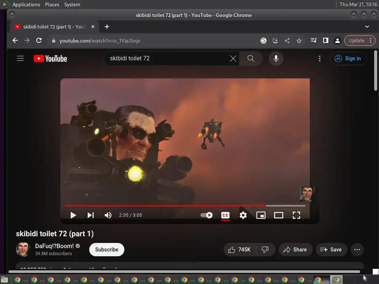Toggle Chrome side panel

coord(326,40)
